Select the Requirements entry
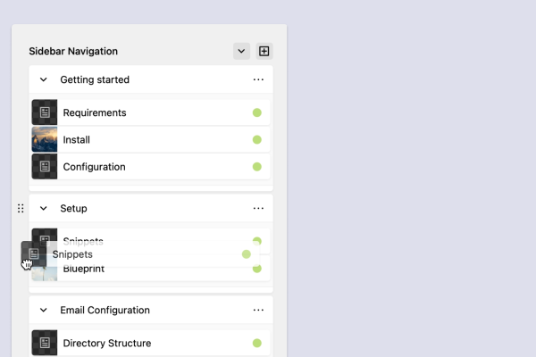Screen dimensions: 536x357 (x=95, y=112)
